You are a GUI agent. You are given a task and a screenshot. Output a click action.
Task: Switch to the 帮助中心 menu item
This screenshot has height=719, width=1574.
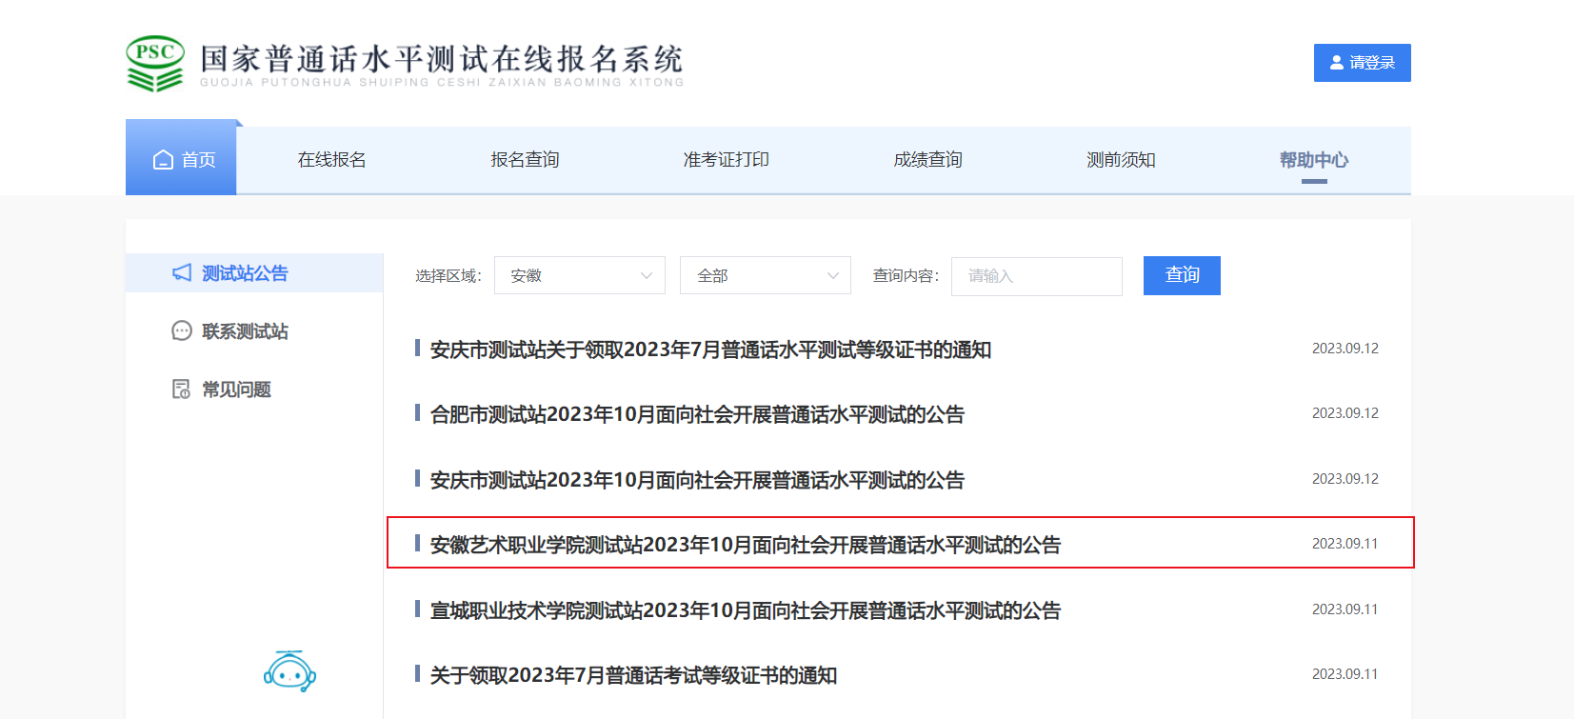[x=1314, y=160]
